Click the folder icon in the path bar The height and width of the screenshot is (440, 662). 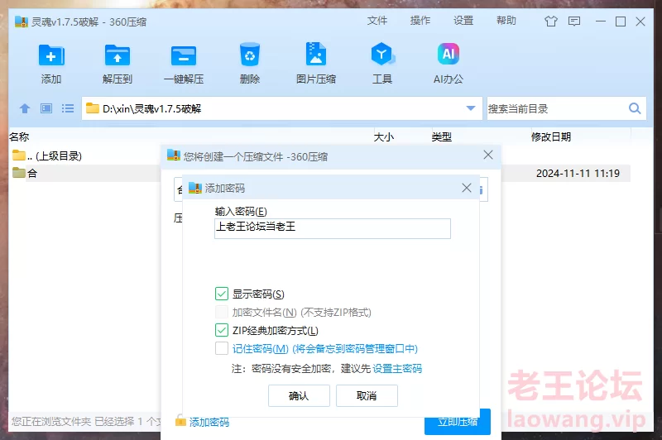93,108
